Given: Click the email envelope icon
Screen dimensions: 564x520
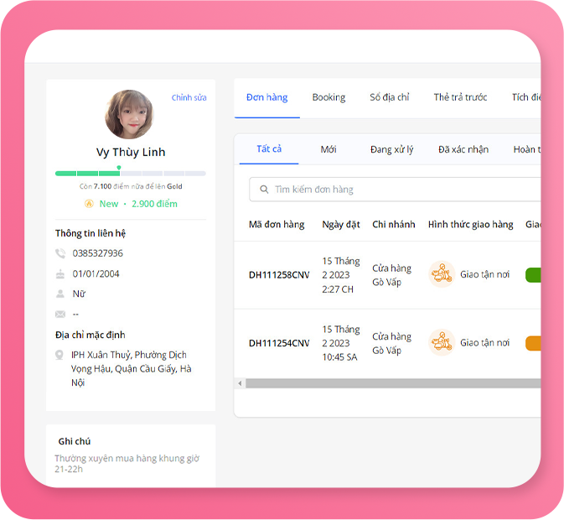Looking at the screenshot, I should click(x=60, y=315).
